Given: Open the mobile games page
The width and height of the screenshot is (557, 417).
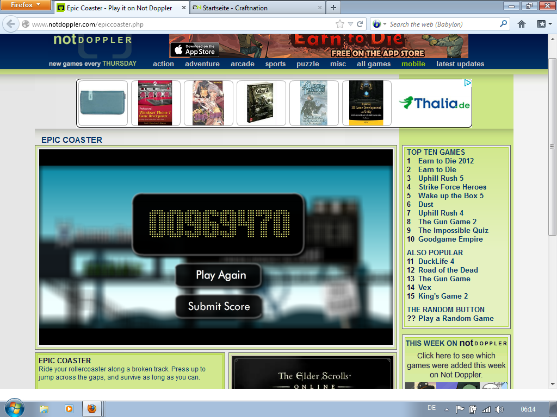Looking at the screenshot, I should click(413, 64).
